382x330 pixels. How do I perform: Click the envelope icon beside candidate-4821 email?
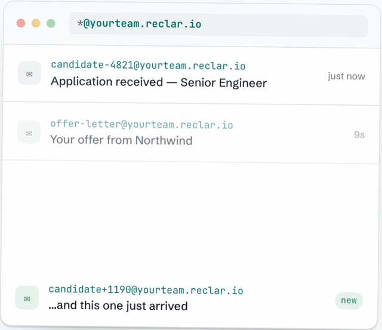point(29,73)
